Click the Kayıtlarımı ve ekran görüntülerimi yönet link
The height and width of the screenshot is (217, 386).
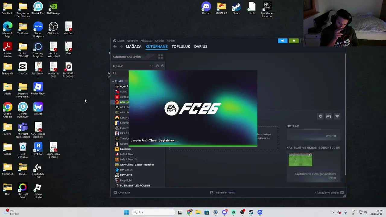pyautogui.click(x=315, y=176)
